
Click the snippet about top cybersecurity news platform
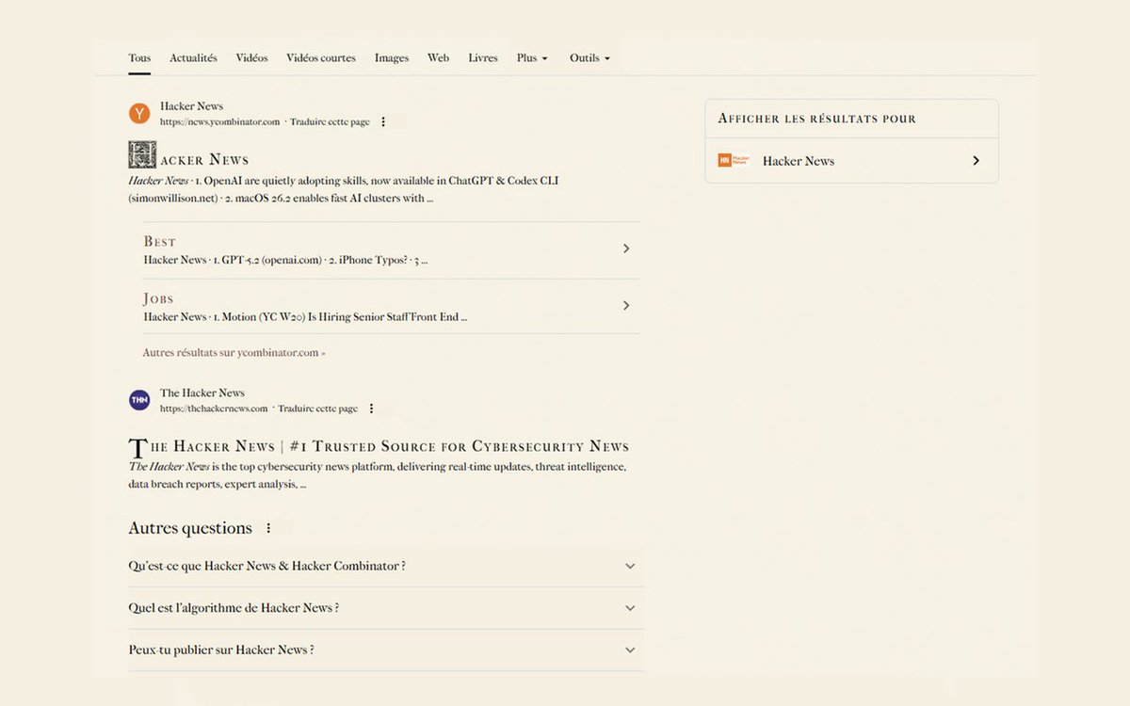point(378,475)
